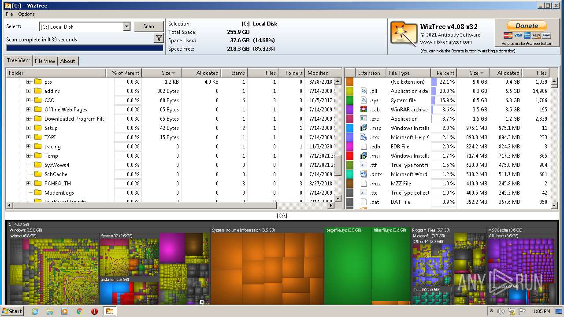Click the .sys file type icon
Image resolution: width=564 pixels, height=317 pixels.
364,100
